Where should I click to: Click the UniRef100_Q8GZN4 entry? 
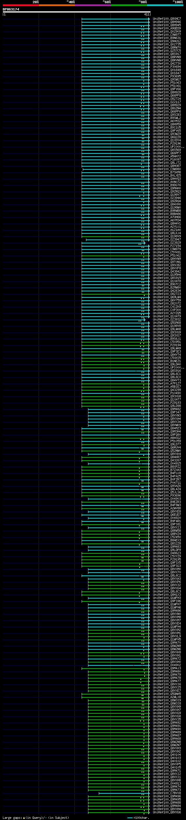[167, 108]
